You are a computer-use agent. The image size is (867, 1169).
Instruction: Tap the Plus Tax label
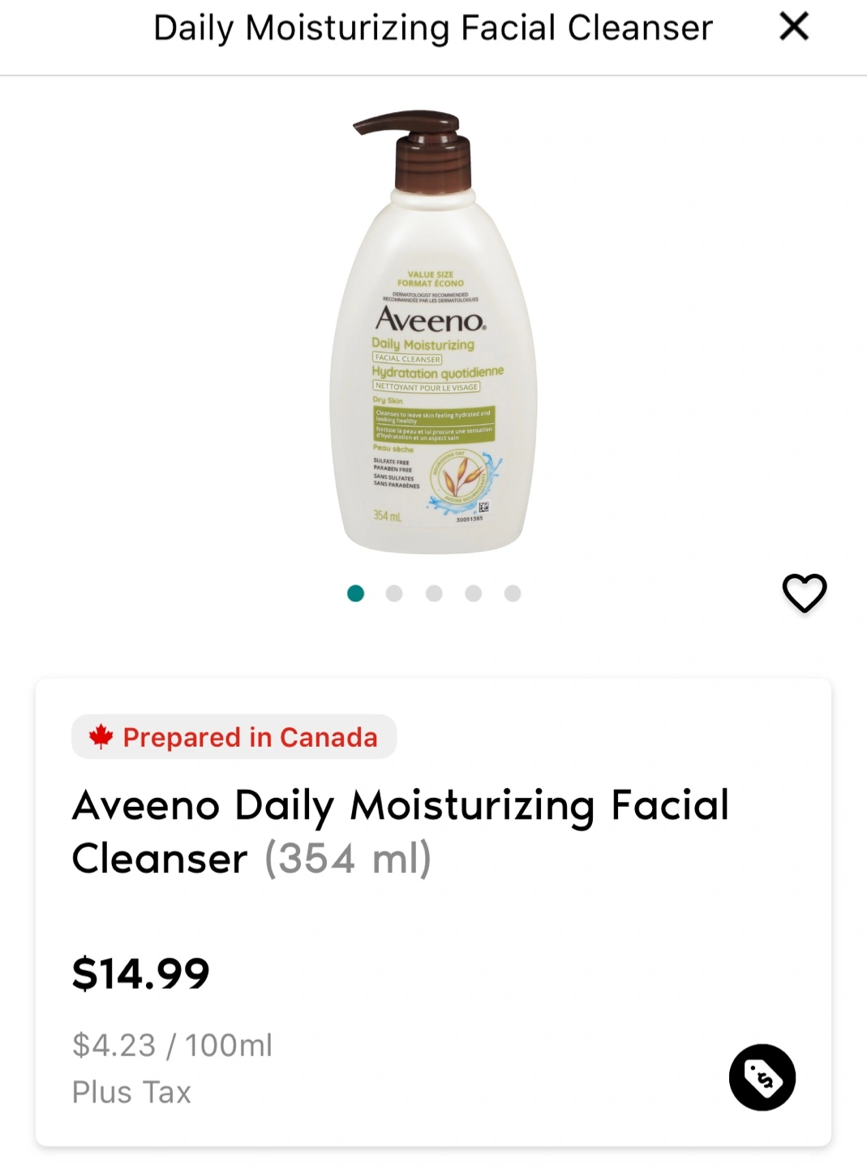[131, 1092]
